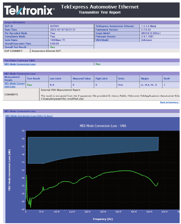Click the COMMENTS row label
Viewport: 181px width, 224px height.
pyautogui.click(x=11, y=95)
